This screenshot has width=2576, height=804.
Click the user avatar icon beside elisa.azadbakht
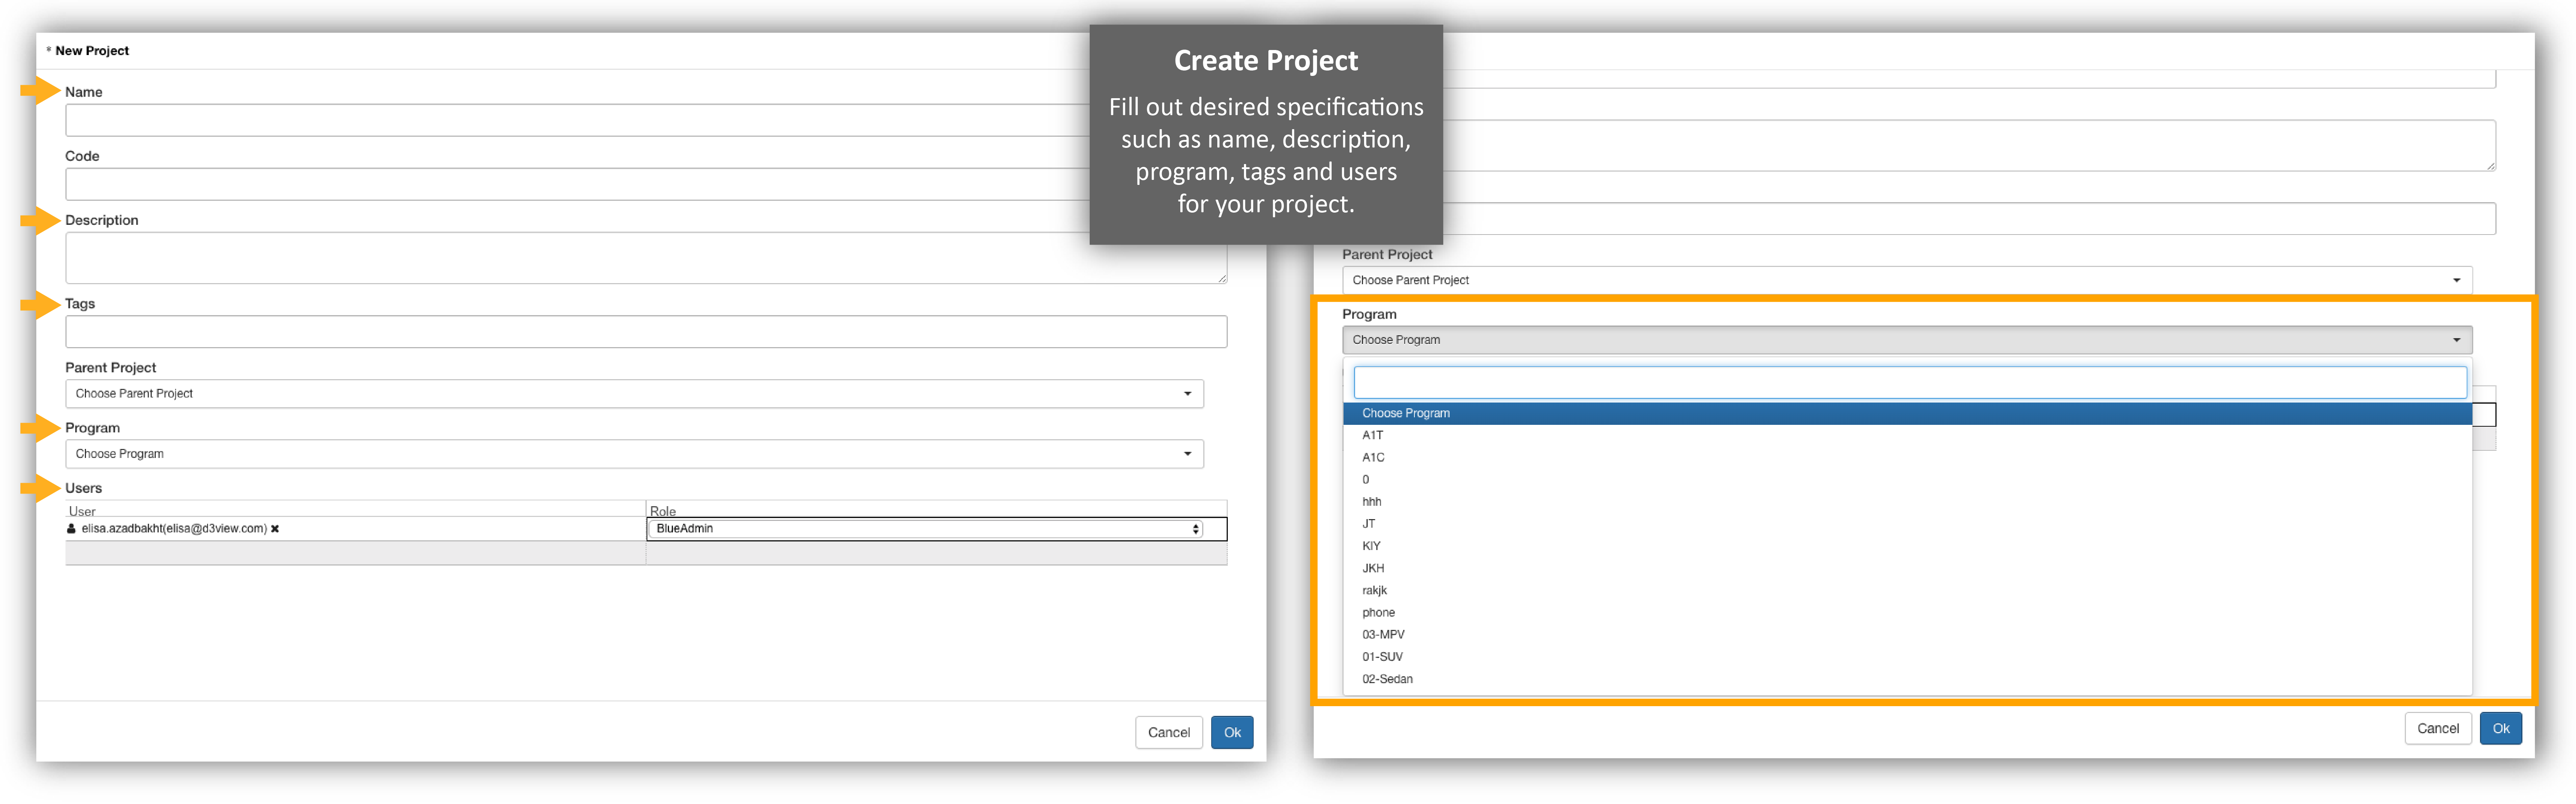click(71, 529)
